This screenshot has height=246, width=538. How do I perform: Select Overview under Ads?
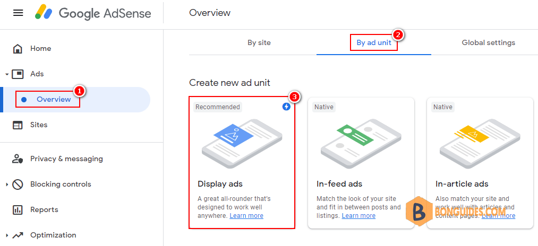coord(54,99)
